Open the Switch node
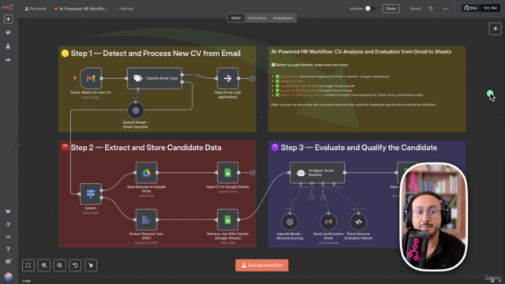Image resolution: width=505 pixels, height=284 pixels. 91,194
